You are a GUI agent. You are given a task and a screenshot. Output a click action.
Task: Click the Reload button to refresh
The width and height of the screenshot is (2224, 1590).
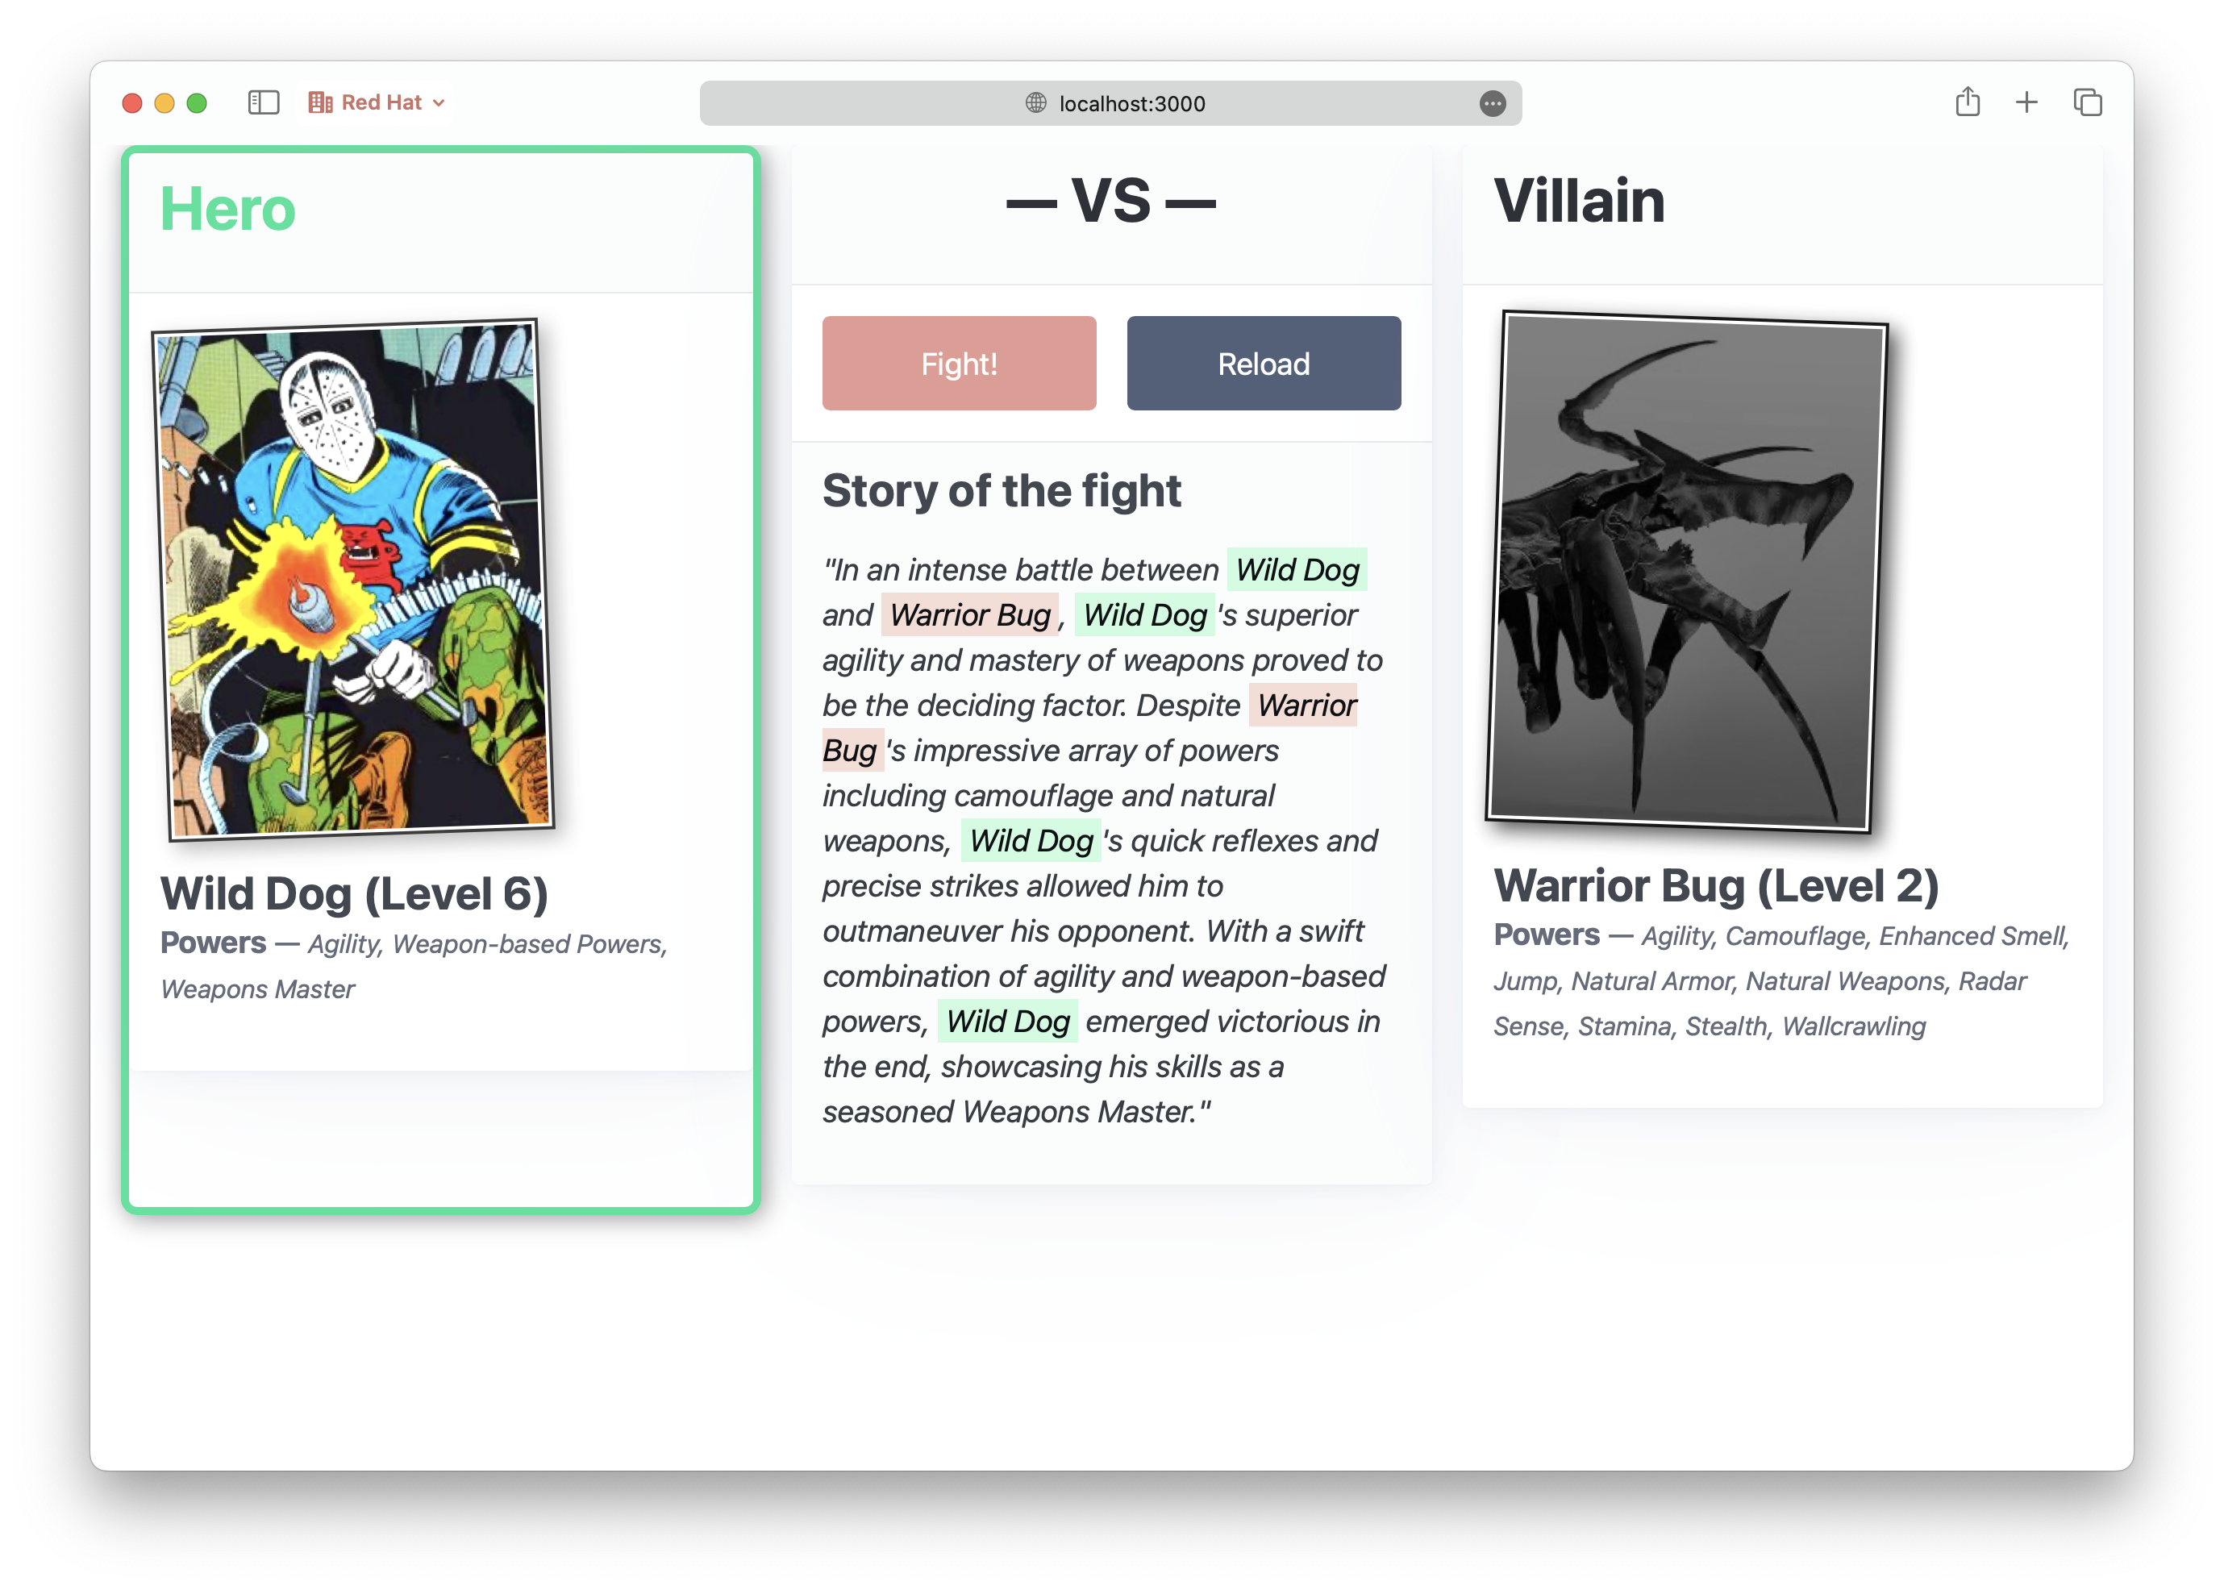[x=1264, y=363]
